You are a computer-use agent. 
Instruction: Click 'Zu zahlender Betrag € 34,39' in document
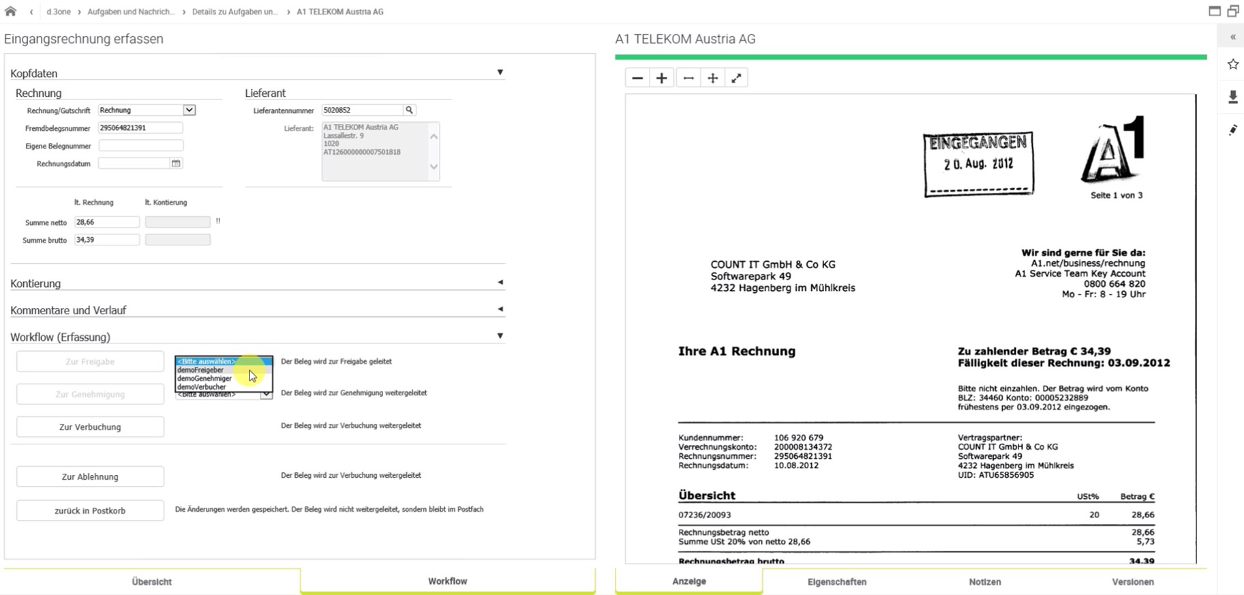(x=1034, y=352)
